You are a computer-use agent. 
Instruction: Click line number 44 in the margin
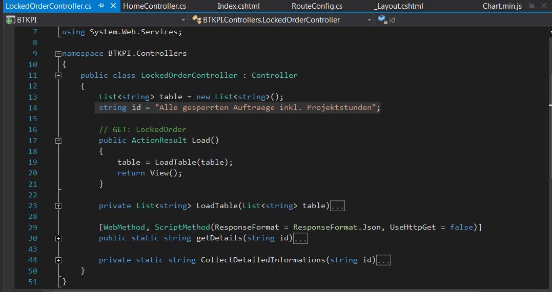click(x=33, y=260)
